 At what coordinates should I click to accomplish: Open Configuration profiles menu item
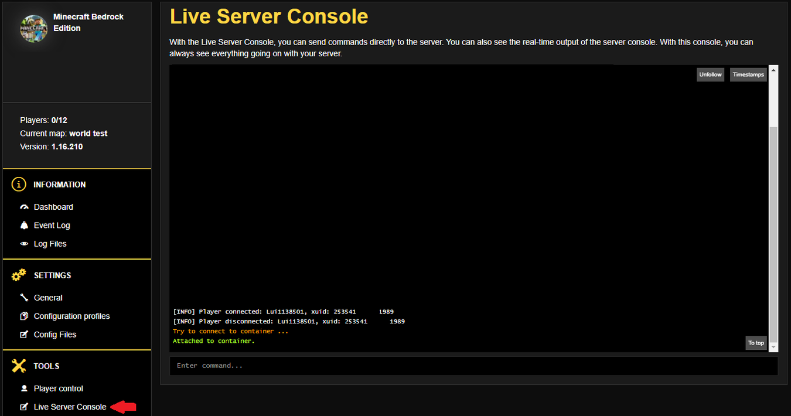click(71, 316)
